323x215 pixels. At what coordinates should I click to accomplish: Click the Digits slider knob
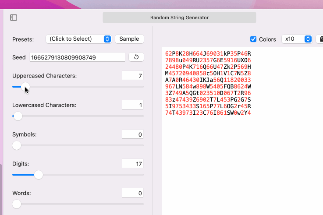(x=39, y=175)
